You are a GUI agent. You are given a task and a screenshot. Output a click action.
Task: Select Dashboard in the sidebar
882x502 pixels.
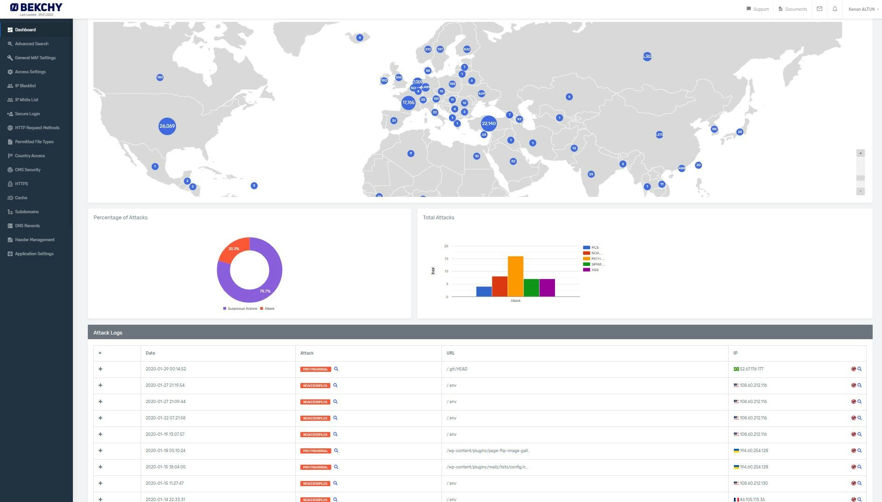click(25, 30)
